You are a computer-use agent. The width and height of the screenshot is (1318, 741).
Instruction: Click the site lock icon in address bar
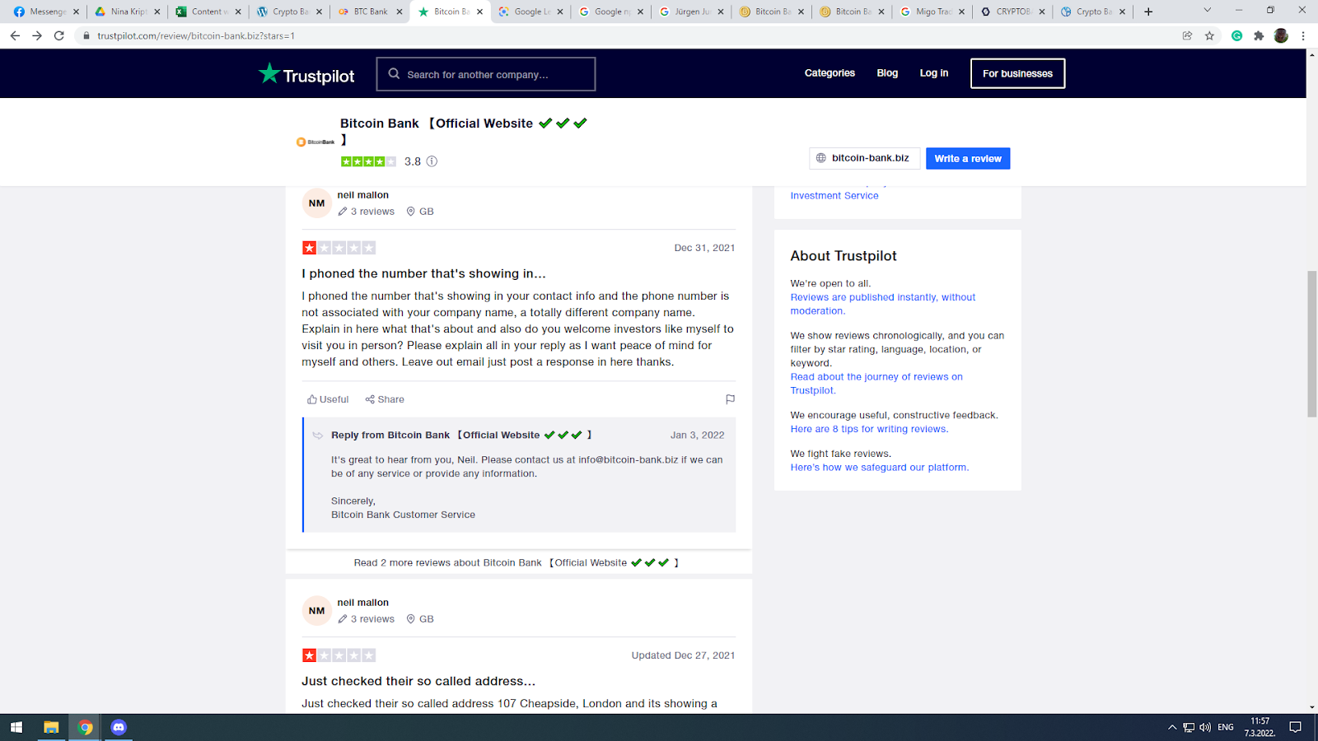coord(86,35)
